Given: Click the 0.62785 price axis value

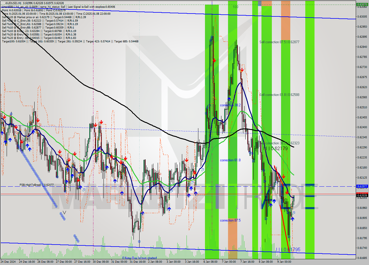Looking at the screenshot, I should click(362, 57).
